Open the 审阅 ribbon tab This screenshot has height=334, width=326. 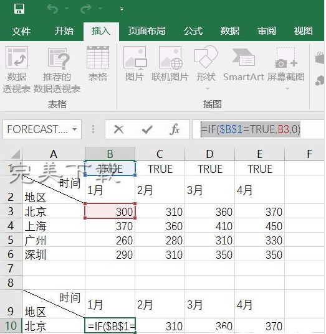pos(267,31)
